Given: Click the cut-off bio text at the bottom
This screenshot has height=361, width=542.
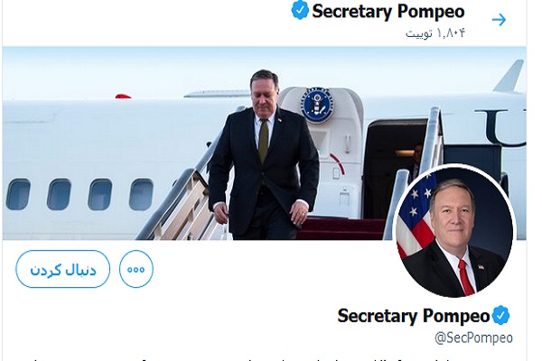Looking at the screenshot, I should (x=271, y=356).
